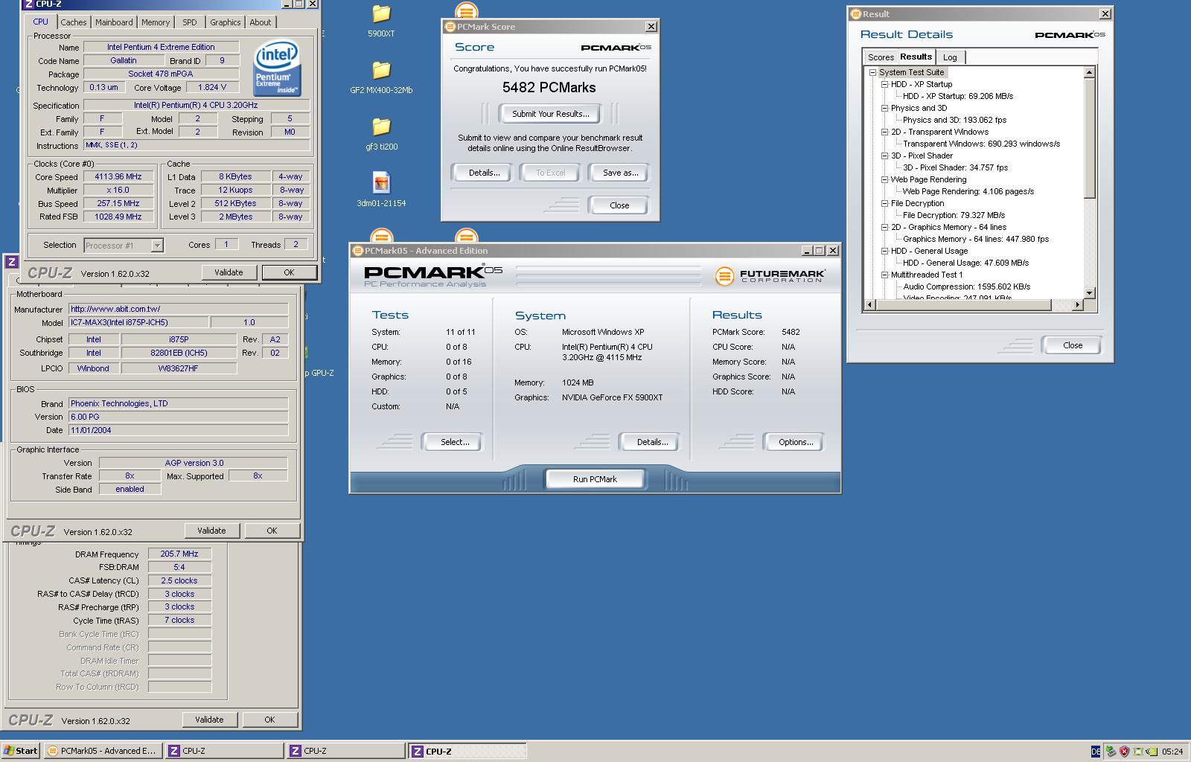Collapse the System Test Suite tree node
The image size is (1191, 762).
point(872,72)
